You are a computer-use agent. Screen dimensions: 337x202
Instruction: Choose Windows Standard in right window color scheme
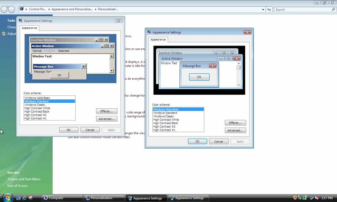tap(178, 113)
